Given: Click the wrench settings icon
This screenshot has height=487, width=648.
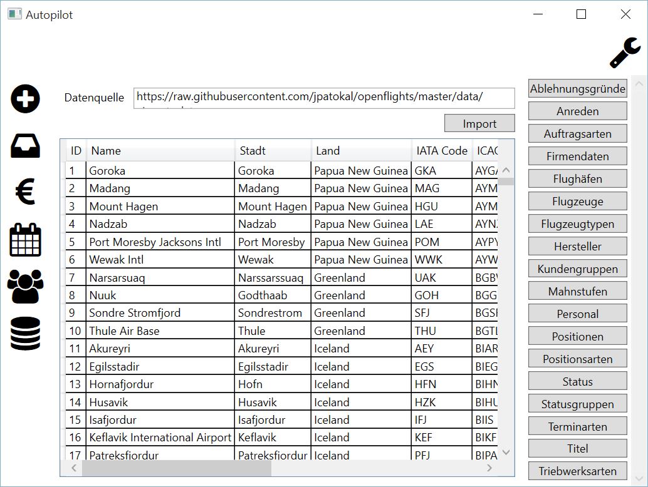Looking at the screenshot, I should (625, 53).
